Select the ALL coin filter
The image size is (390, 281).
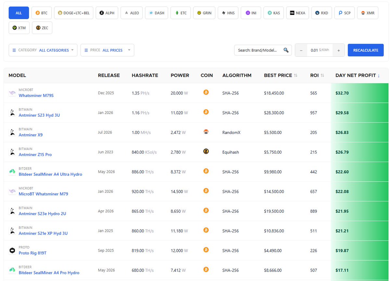19,13
